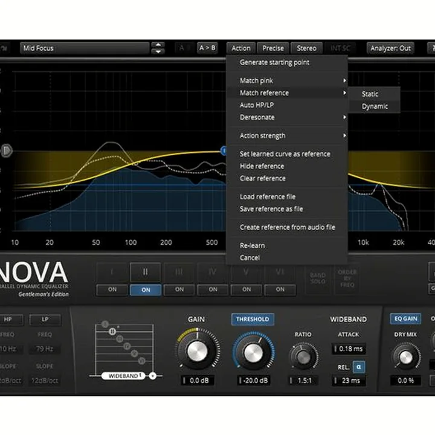Copy settings with A > B button

[x=207, y=48]
